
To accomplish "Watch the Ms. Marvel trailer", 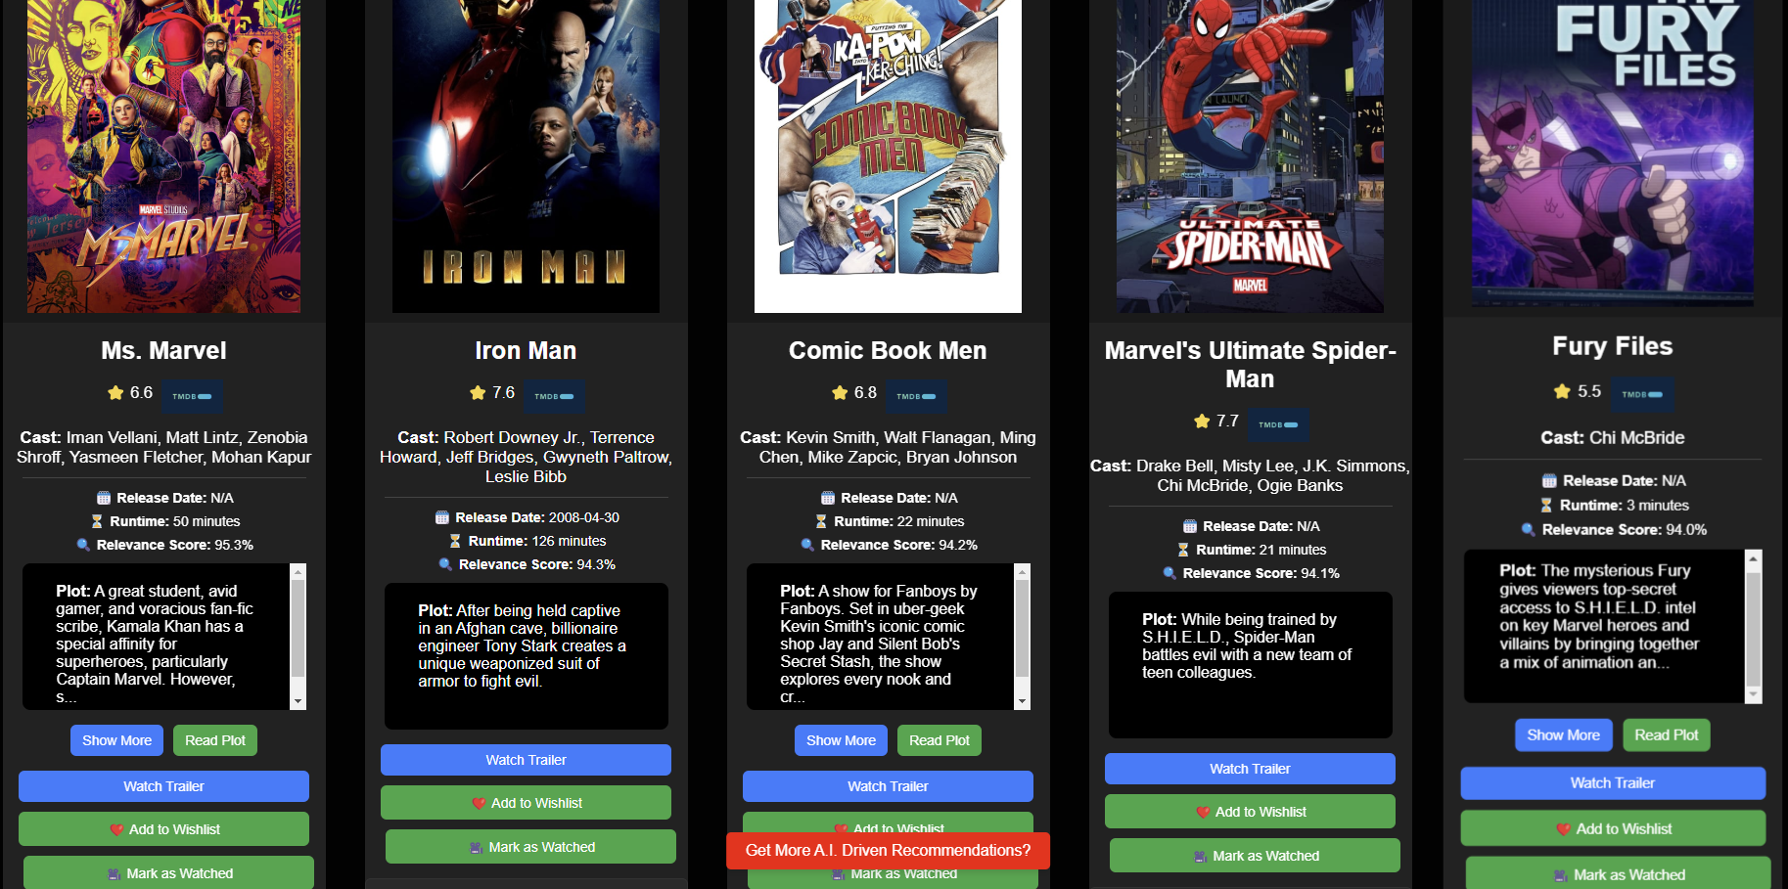I will coord(163,786).
